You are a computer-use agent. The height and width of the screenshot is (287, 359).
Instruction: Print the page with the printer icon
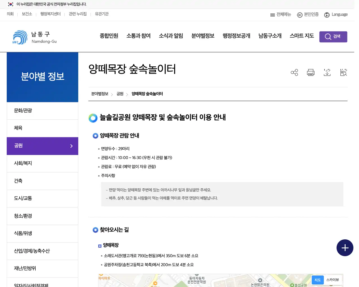tap(310, 72)
